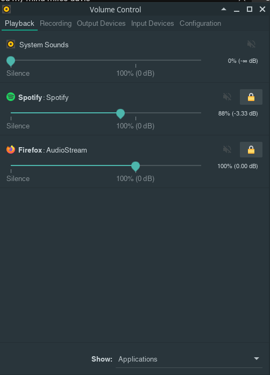Image resolution: width=270 pixels, height=375 pixels.
Task: Click the Firefox volume slider handle
Action: tap(136, 166)
